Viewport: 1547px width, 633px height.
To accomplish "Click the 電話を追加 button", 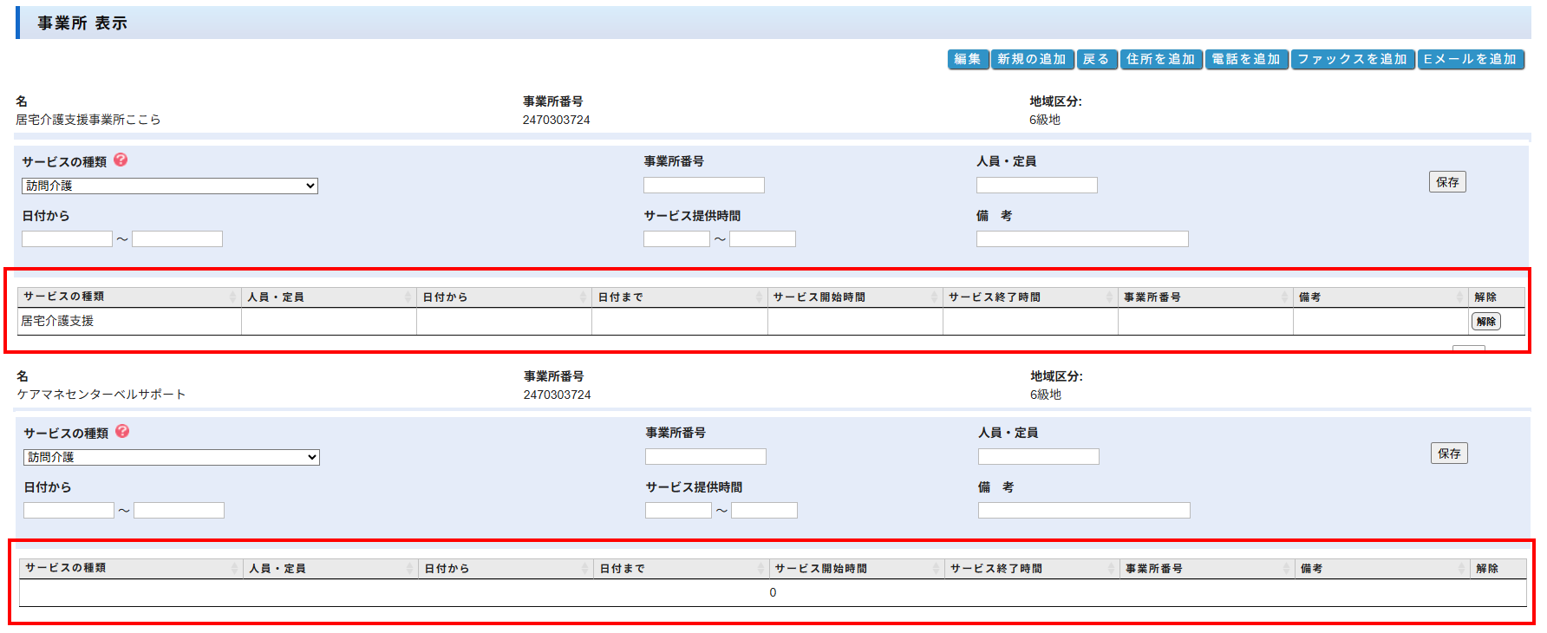I will point(1245,59).
